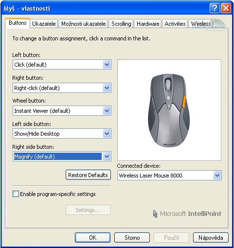Click the help question mark title bar icon

215,8
